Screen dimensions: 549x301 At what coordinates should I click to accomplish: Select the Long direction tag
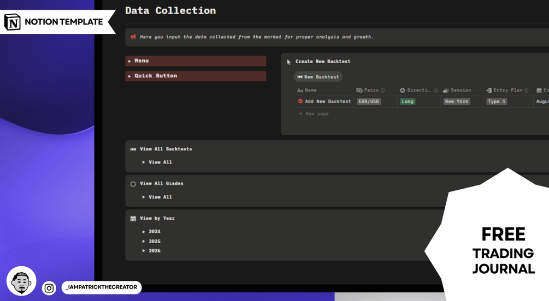click(x=407, y=101)
